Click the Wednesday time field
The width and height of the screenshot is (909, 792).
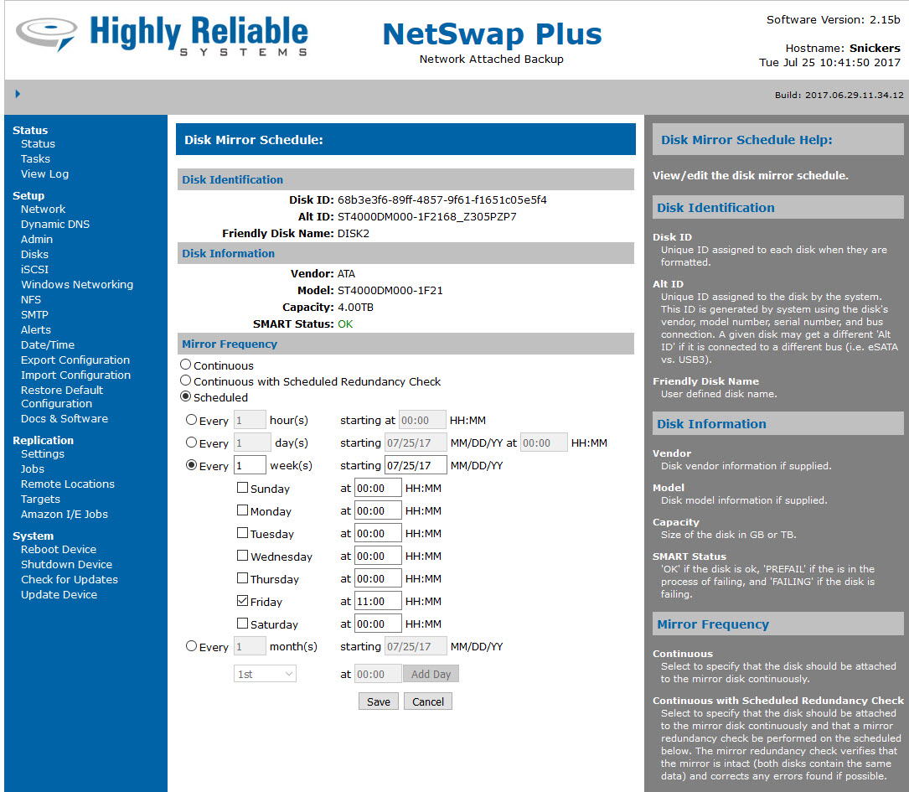pyautogui.click(x=378, y=556)
